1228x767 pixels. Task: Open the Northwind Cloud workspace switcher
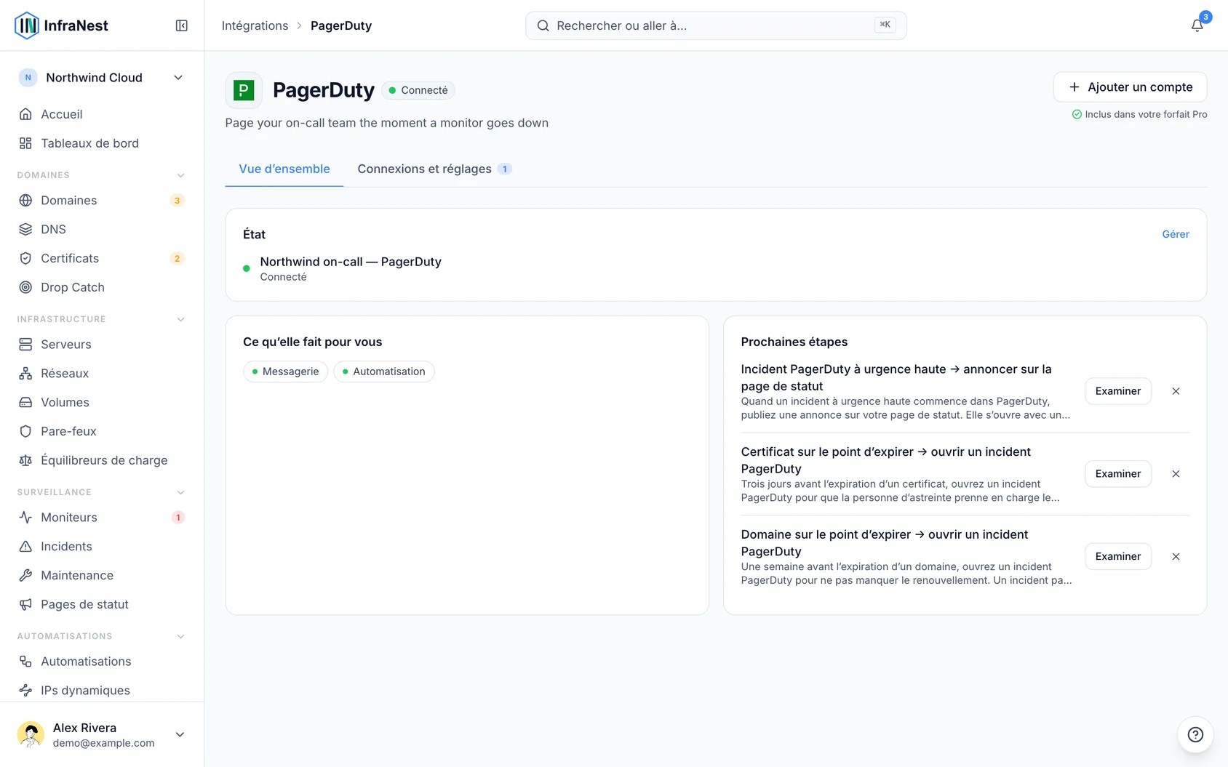click(x=102, y=78)
